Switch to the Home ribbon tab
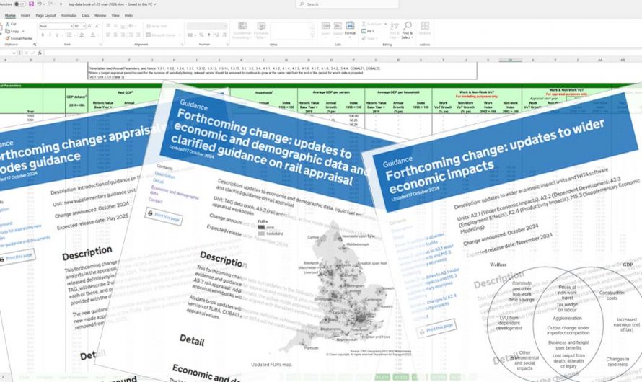Screen dimensions: 642x382 (10, 16)
